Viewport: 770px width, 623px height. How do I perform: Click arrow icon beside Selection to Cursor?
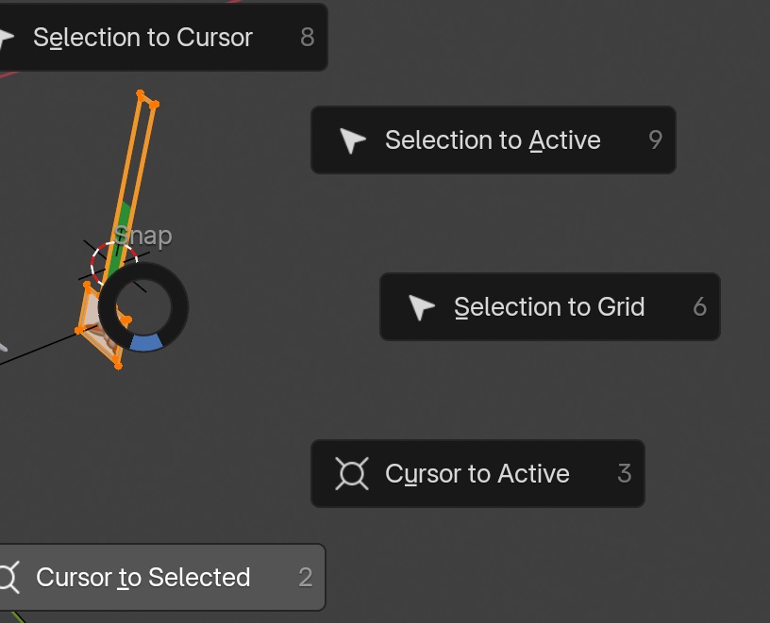[x=7, y=38]
